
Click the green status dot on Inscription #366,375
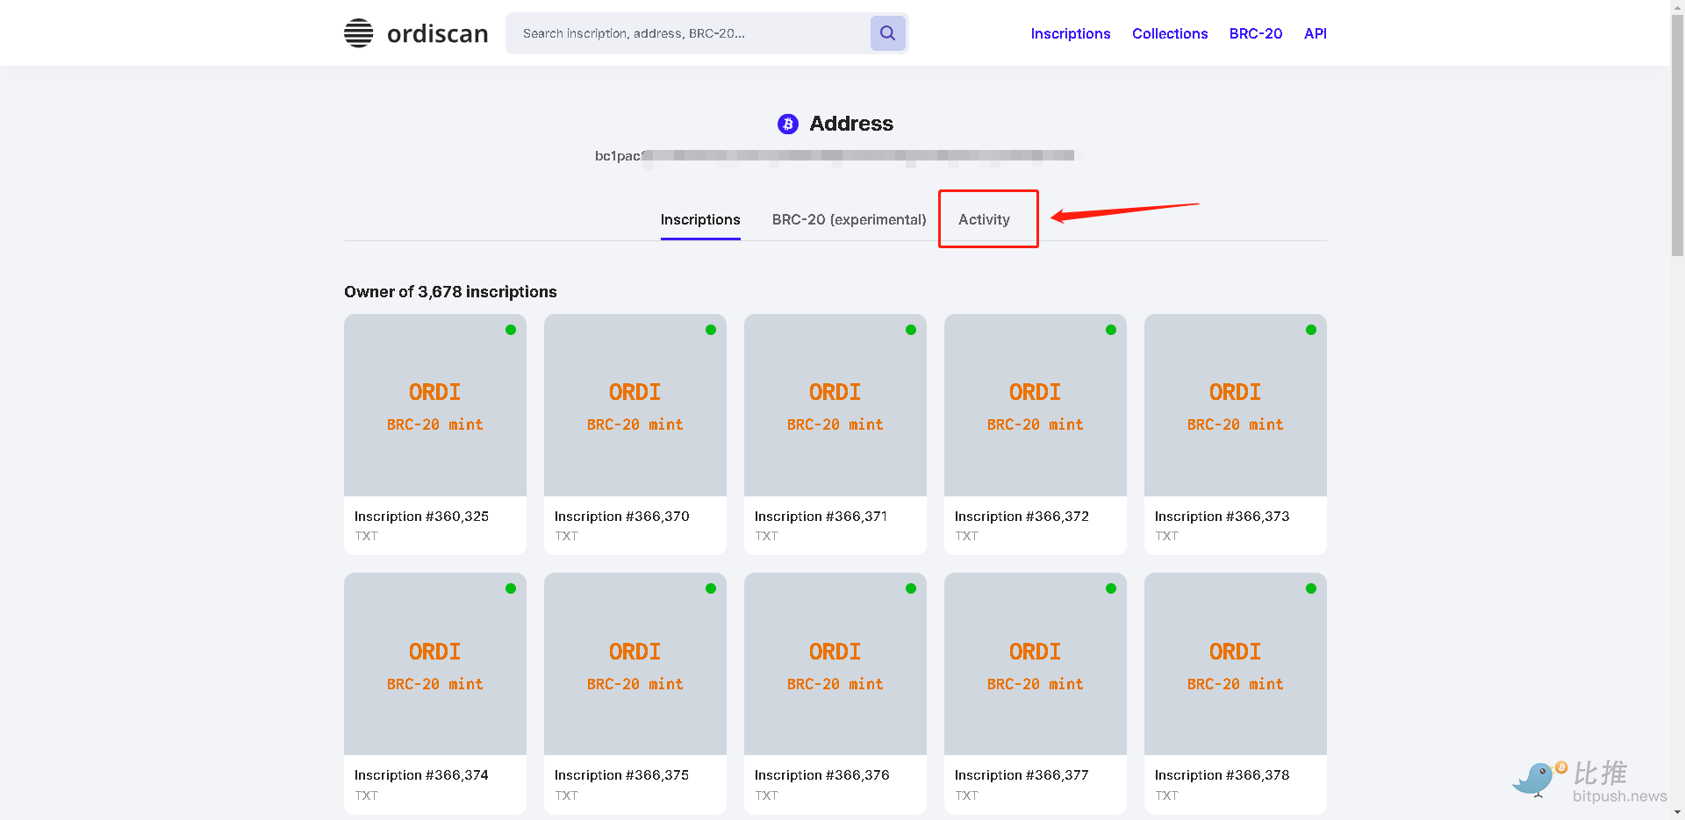(711, 588)
